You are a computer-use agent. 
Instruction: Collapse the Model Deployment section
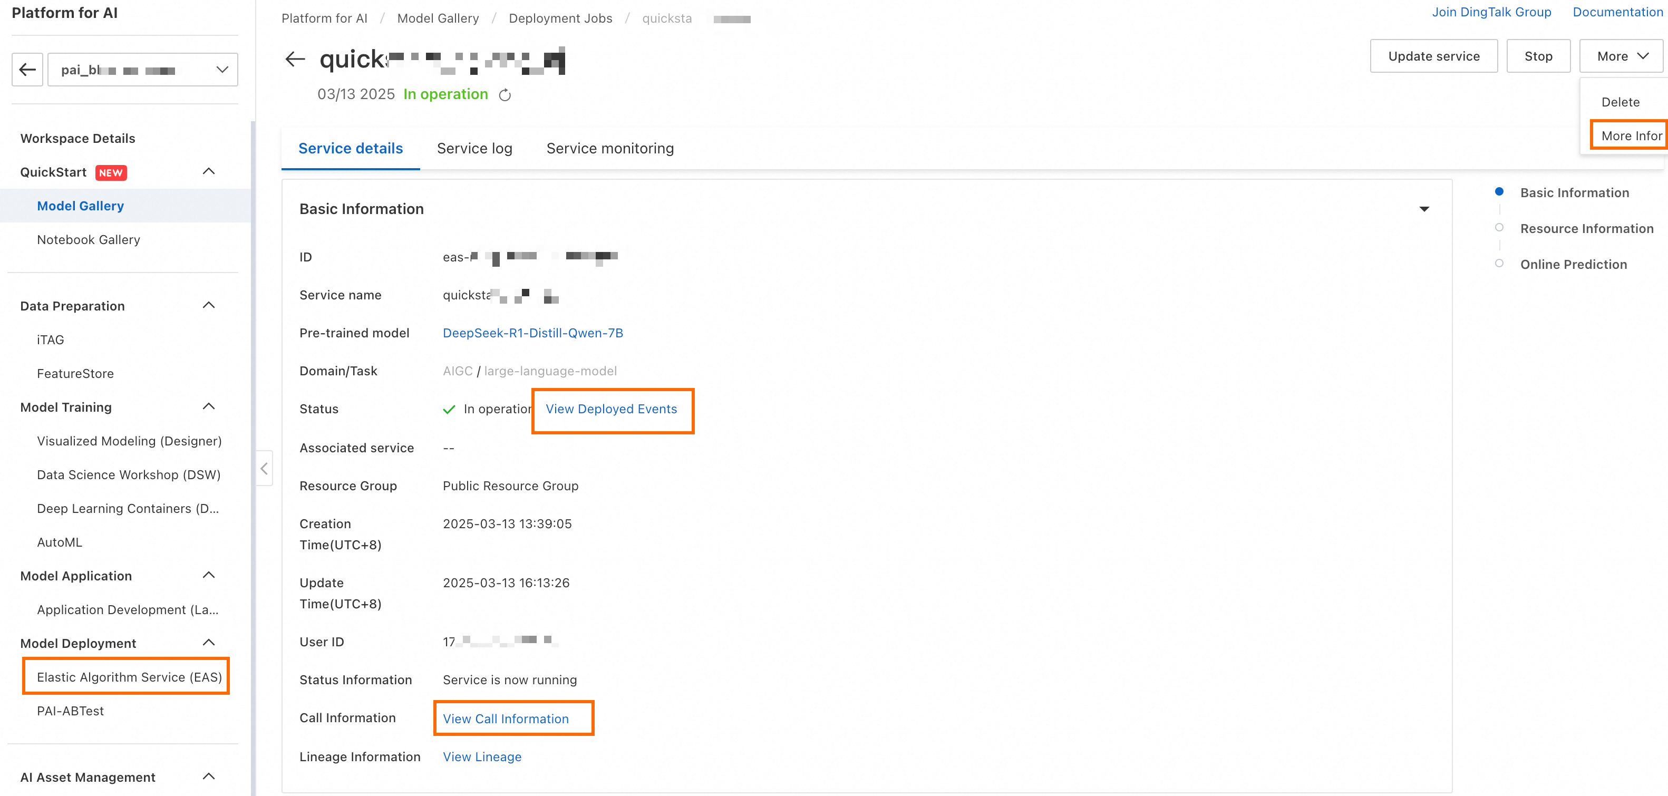click(209, 643)
